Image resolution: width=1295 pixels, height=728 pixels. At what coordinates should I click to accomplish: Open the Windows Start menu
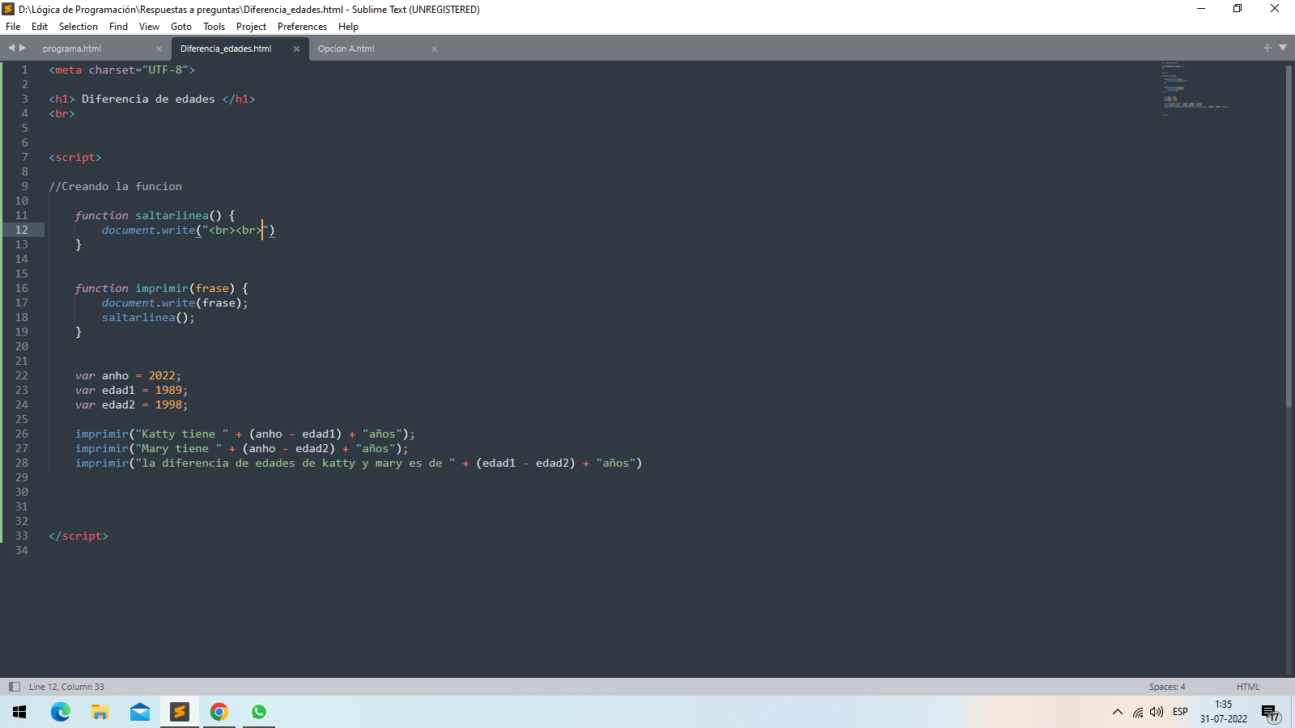(x=19, y=712)
